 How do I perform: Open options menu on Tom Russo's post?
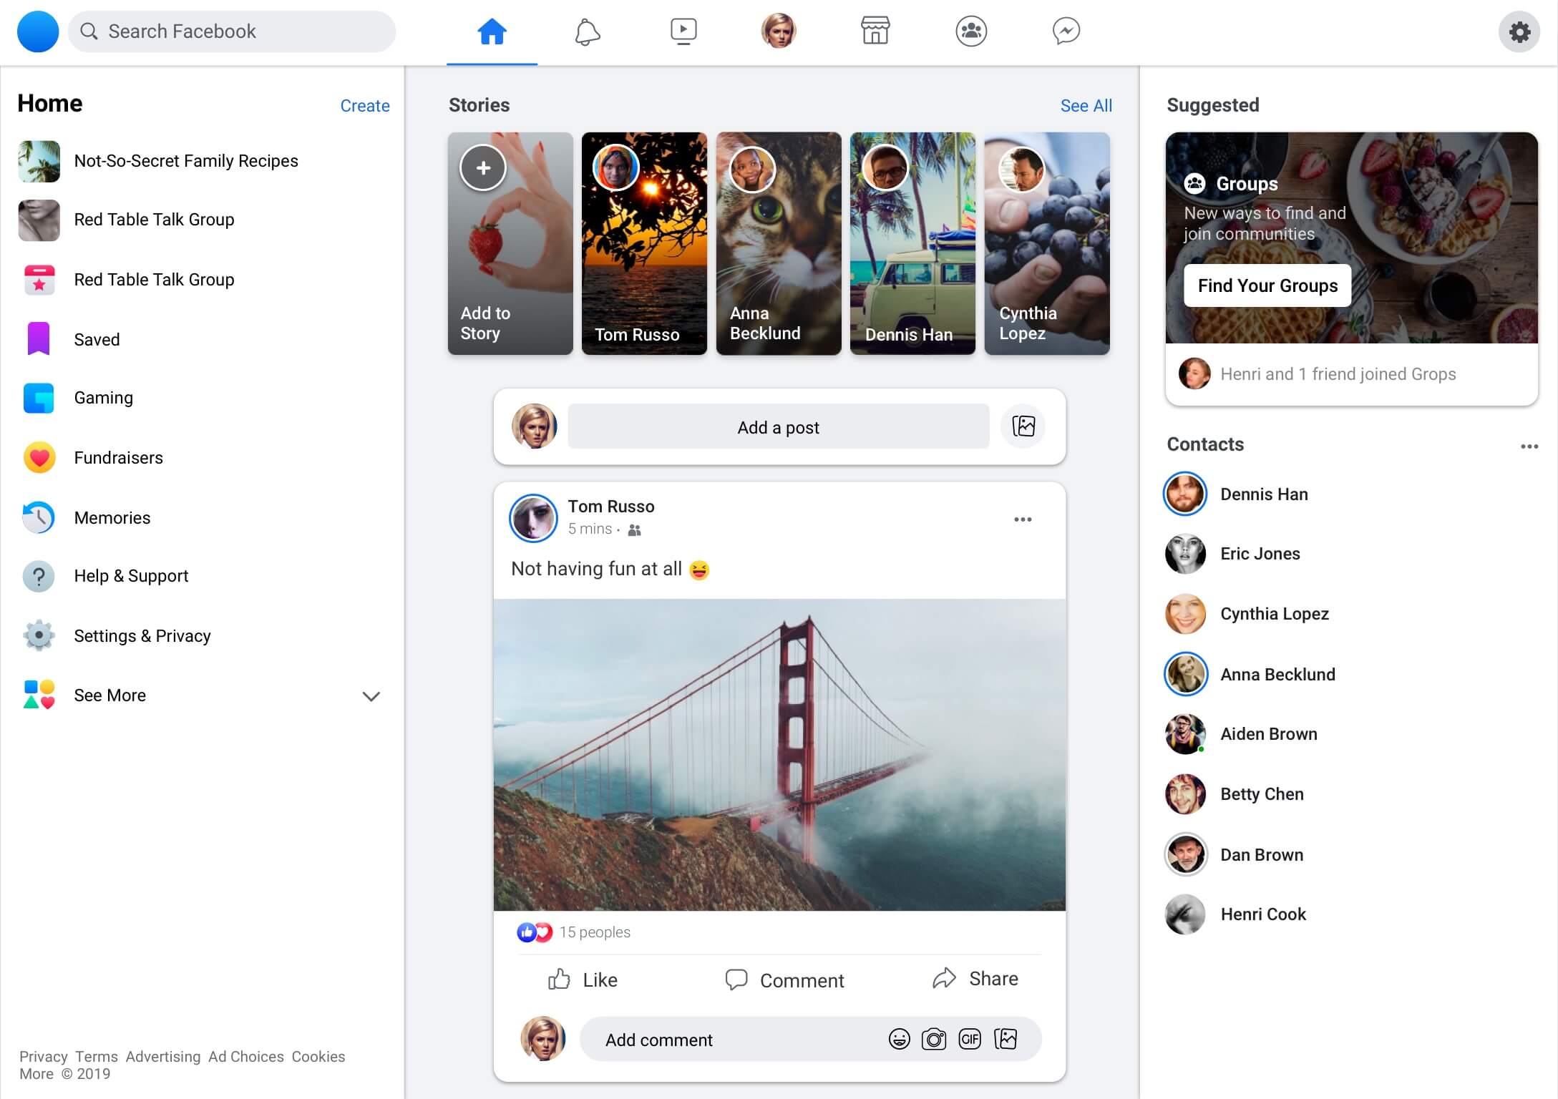[x=1022, y=519]
